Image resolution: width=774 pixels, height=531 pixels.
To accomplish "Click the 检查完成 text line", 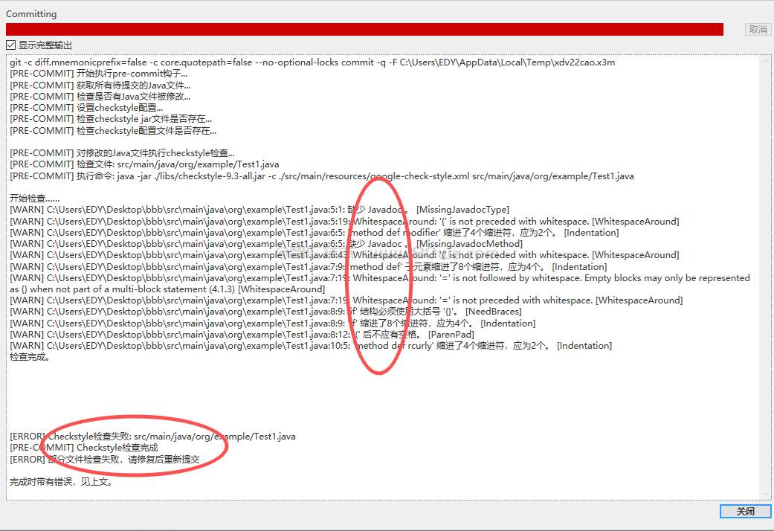I will click(30, 357).
